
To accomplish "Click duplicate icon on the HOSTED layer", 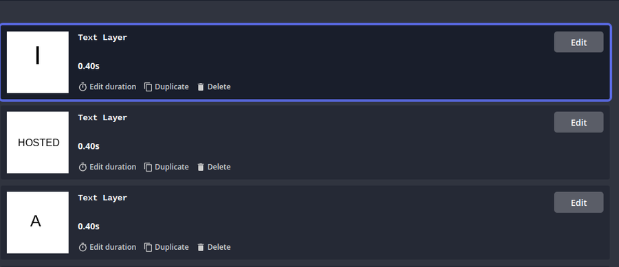I will 148,167.
